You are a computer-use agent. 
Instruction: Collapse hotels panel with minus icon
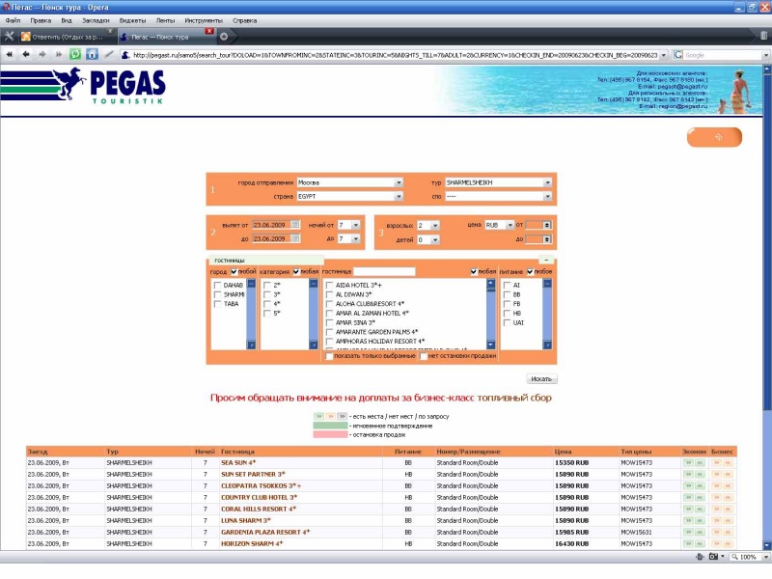[x=546, y=261]
